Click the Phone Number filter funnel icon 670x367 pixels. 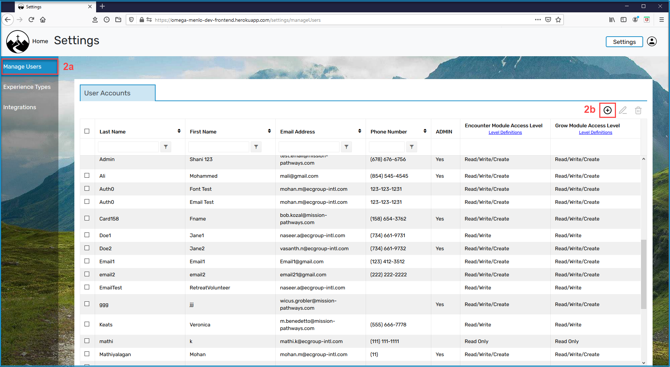(x=412, y=147)
